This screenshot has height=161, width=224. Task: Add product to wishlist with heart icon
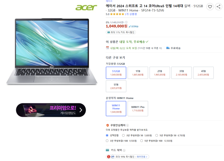(x=210, y=7)
